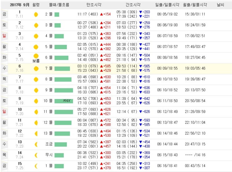
Task: Click the full moon icon labeled 보름
Action: tap(36, 56)
